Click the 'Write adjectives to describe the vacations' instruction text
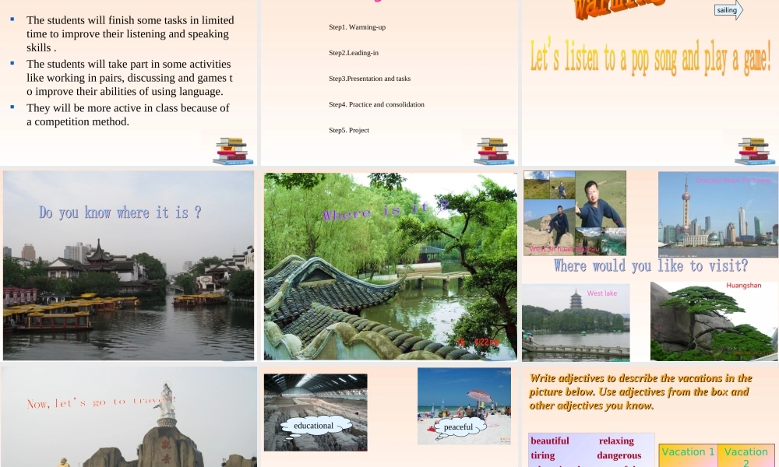The height and width of the screenshot is (467, 779). [x=640, y=392]
